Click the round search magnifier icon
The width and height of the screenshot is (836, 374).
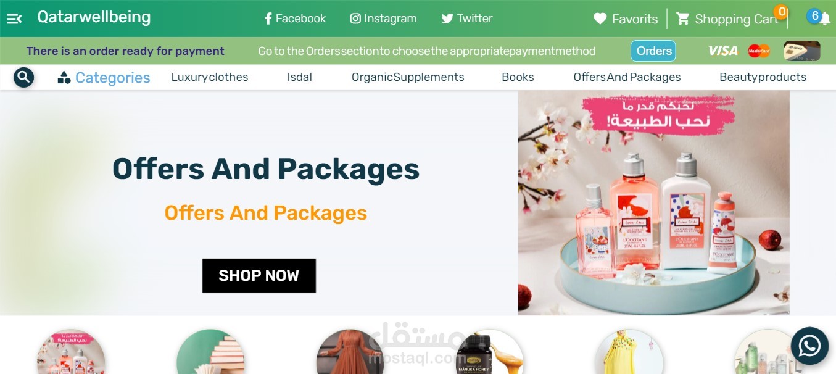(23, 77)
